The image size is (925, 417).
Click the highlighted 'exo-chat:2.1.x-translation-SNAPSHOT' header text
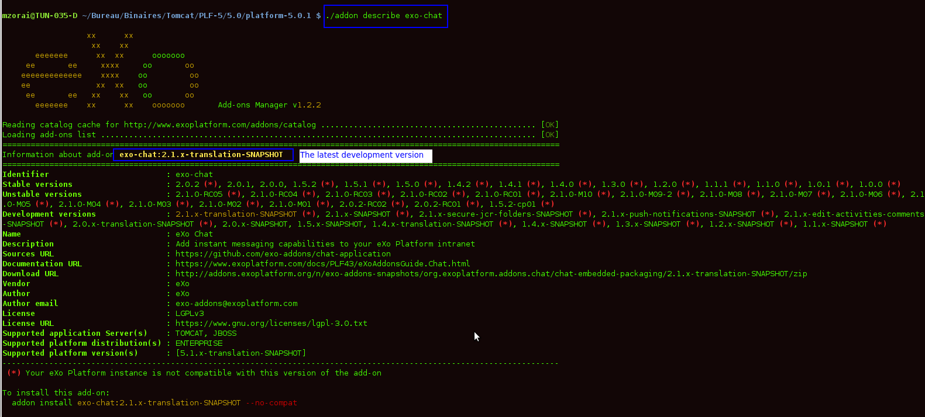click(201, 155)
